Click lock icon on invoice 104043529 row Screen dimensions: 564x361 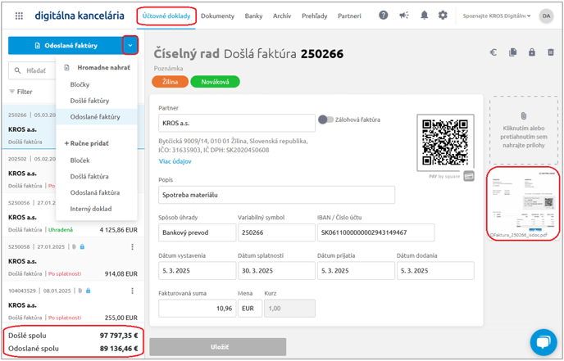89,291
